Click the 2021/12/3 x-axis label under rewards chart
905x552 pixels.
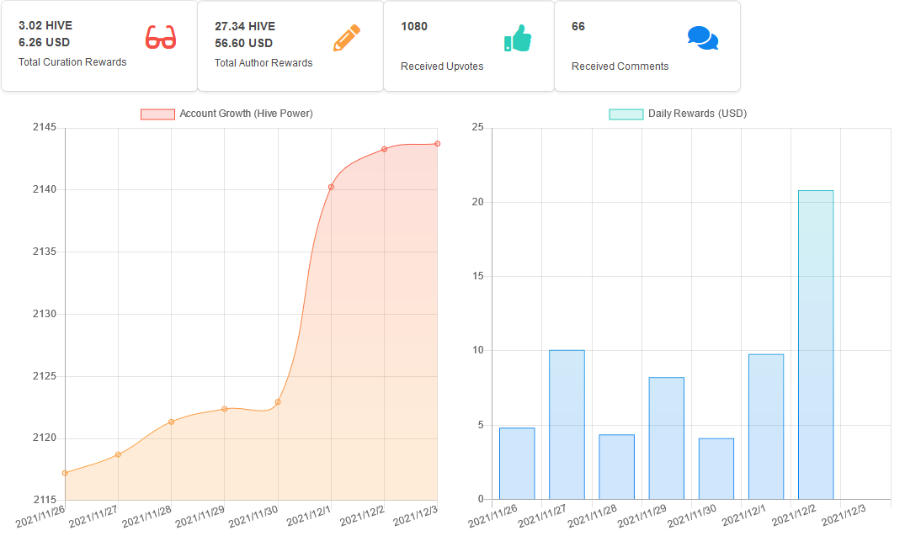pos(844,515)
